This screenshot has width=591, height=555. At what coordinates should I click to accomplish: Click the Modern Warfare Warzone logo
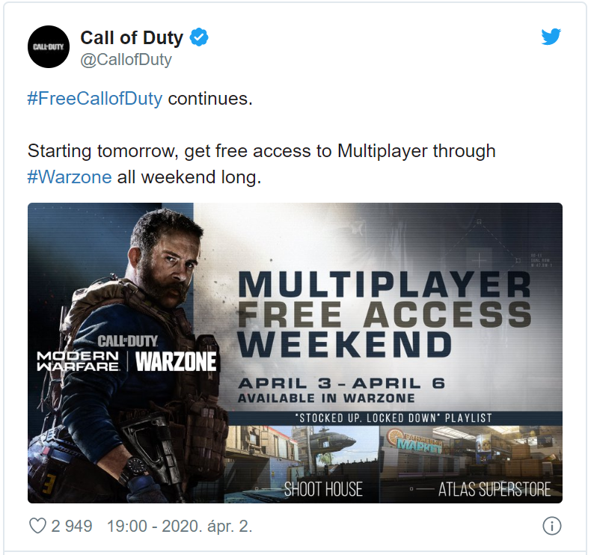[x=127, y=354]
